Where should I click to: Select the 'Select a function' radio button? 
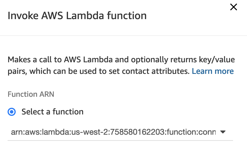point(12,112)
